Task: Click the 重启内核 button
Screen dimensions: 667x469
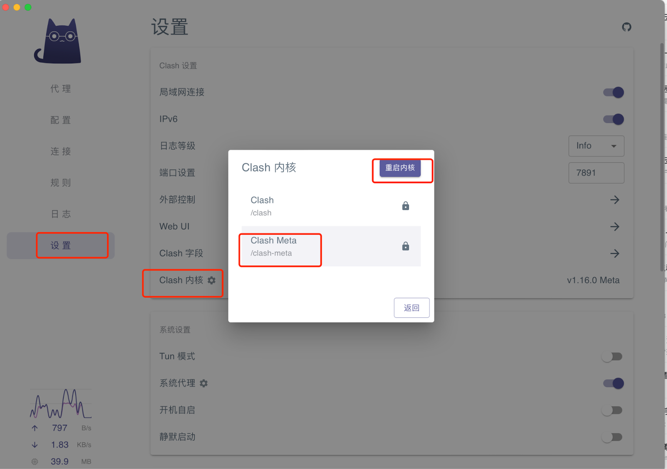Action: pyautogui.click(x=400, y=168)
